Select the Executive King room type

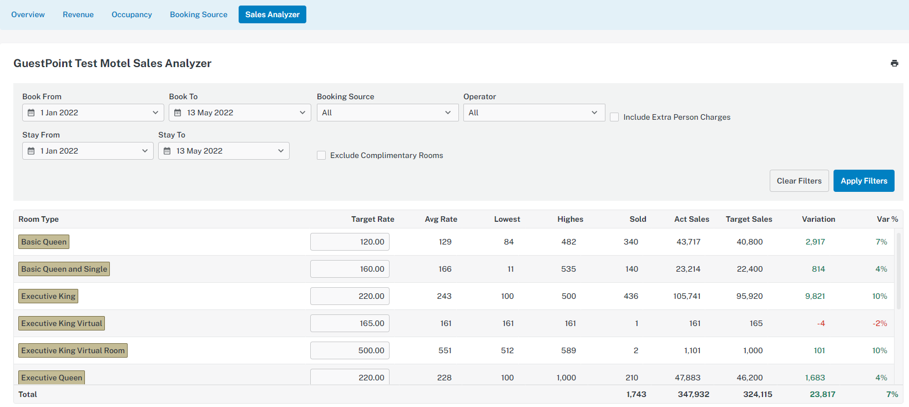(48, 296)
